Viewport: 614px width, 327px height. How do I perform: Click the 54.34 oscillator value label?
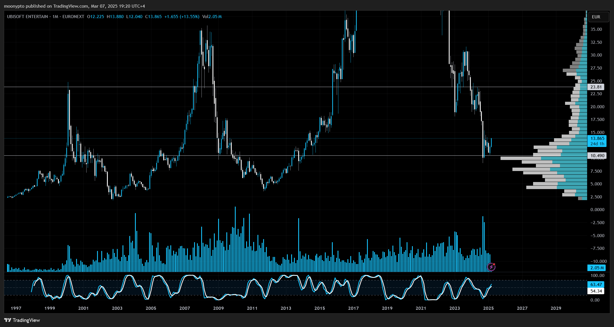596,291
